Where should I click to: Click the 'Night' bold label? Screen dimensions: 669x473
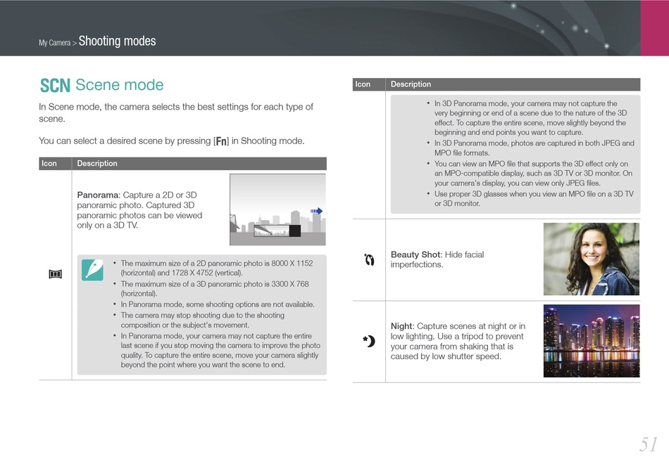(x=402, y=326)
